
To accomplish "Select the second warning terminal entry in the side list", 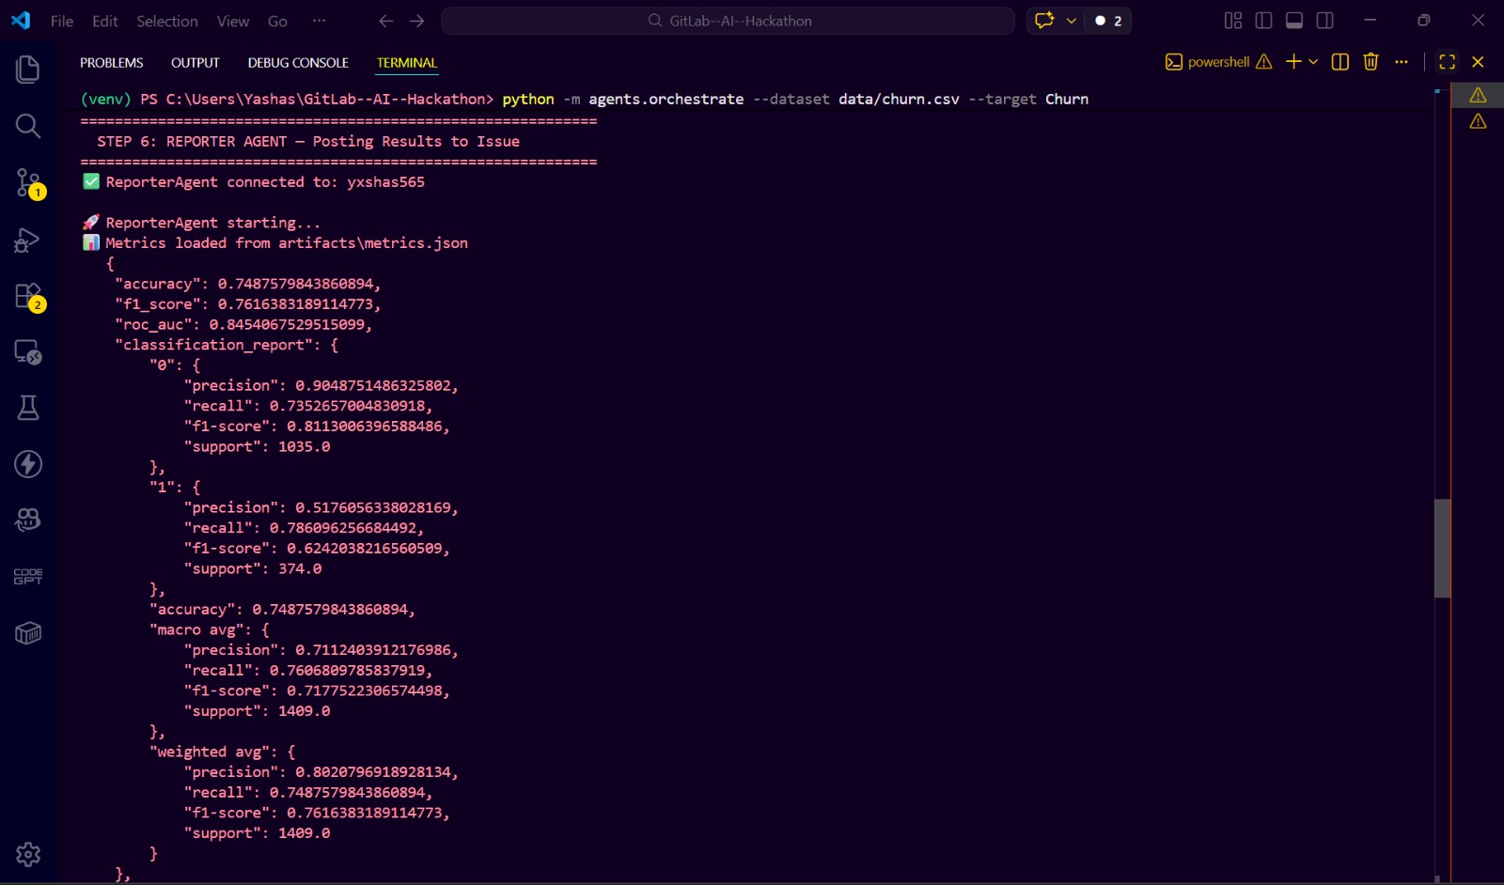I will (x=1479, y=121).
